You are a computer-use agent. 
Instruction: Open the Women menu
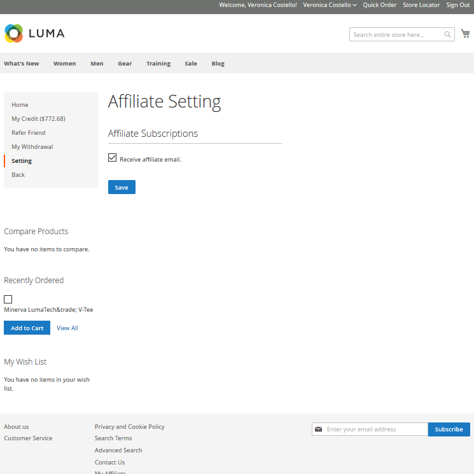coord(64,64)
